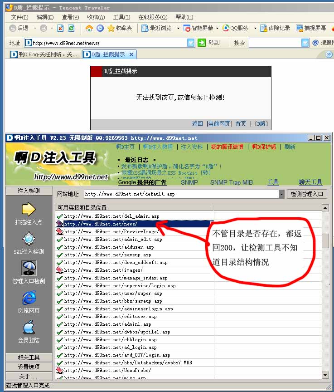Open the 浏览网页 IE icon in sidebar

point(29,298)
